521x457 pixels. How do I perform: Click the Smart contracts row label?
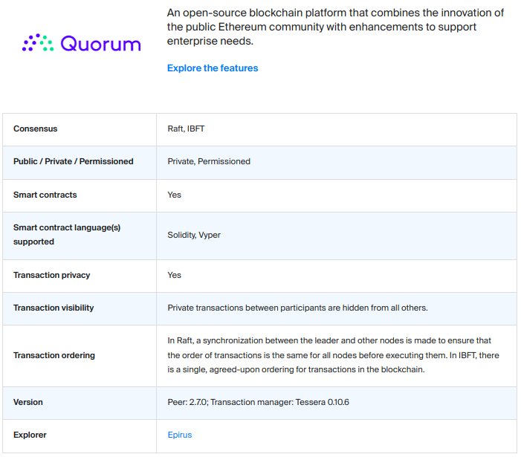(45, 195)
